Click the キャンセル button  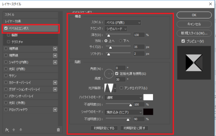(x=194, y=24)
